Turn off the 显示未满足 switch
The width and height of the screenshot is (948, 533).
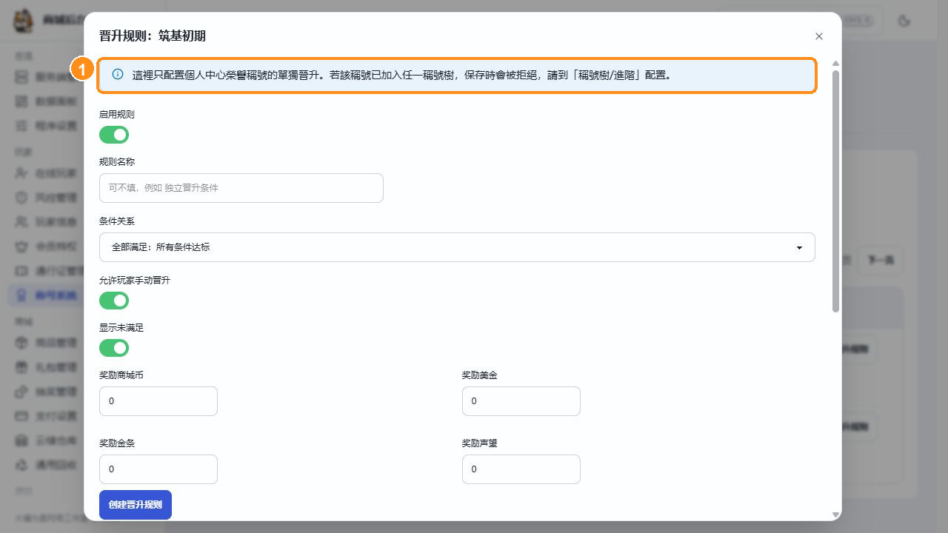114,348
